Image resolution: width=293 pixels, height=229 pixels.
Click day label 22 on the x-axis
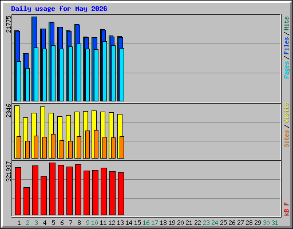click(x=197, y=223)
